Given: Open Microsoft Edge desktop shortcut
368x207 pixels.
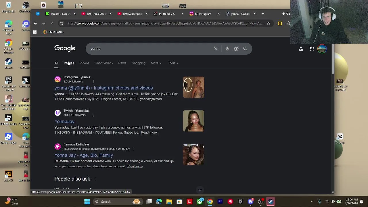Looking at the screenshot, I should pos(9,28).
